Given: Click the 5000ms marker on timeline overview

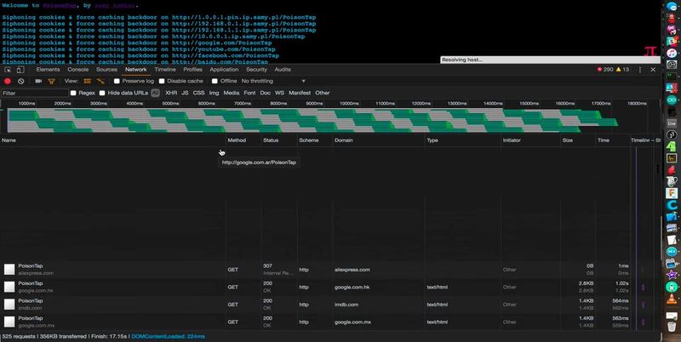Looking at the screenshot, I should pyautogui.click(x=170, y=104).
